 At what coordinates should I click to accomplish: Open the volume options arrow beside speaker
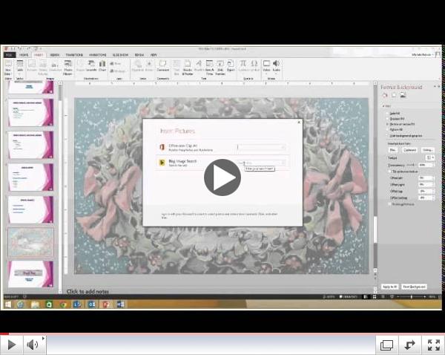(x=43, y=338)
